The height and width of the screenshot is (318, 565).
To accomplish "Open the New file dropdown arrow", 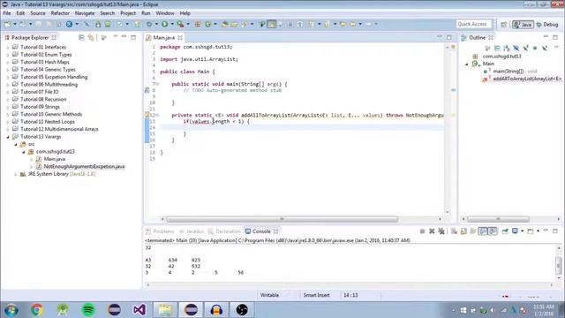I will 15,24.
